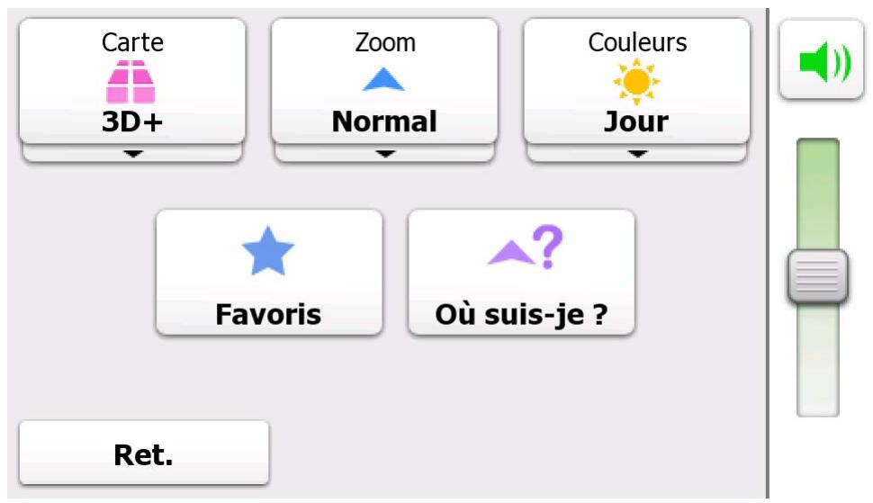873x503 pixels.
Task: Click the Carte heading label
Action: point(132,42)
